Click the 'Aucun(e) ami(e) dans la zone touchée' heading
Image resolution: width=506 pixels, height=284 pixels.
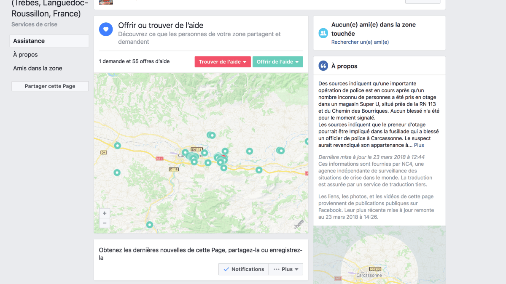click(374, 29)
